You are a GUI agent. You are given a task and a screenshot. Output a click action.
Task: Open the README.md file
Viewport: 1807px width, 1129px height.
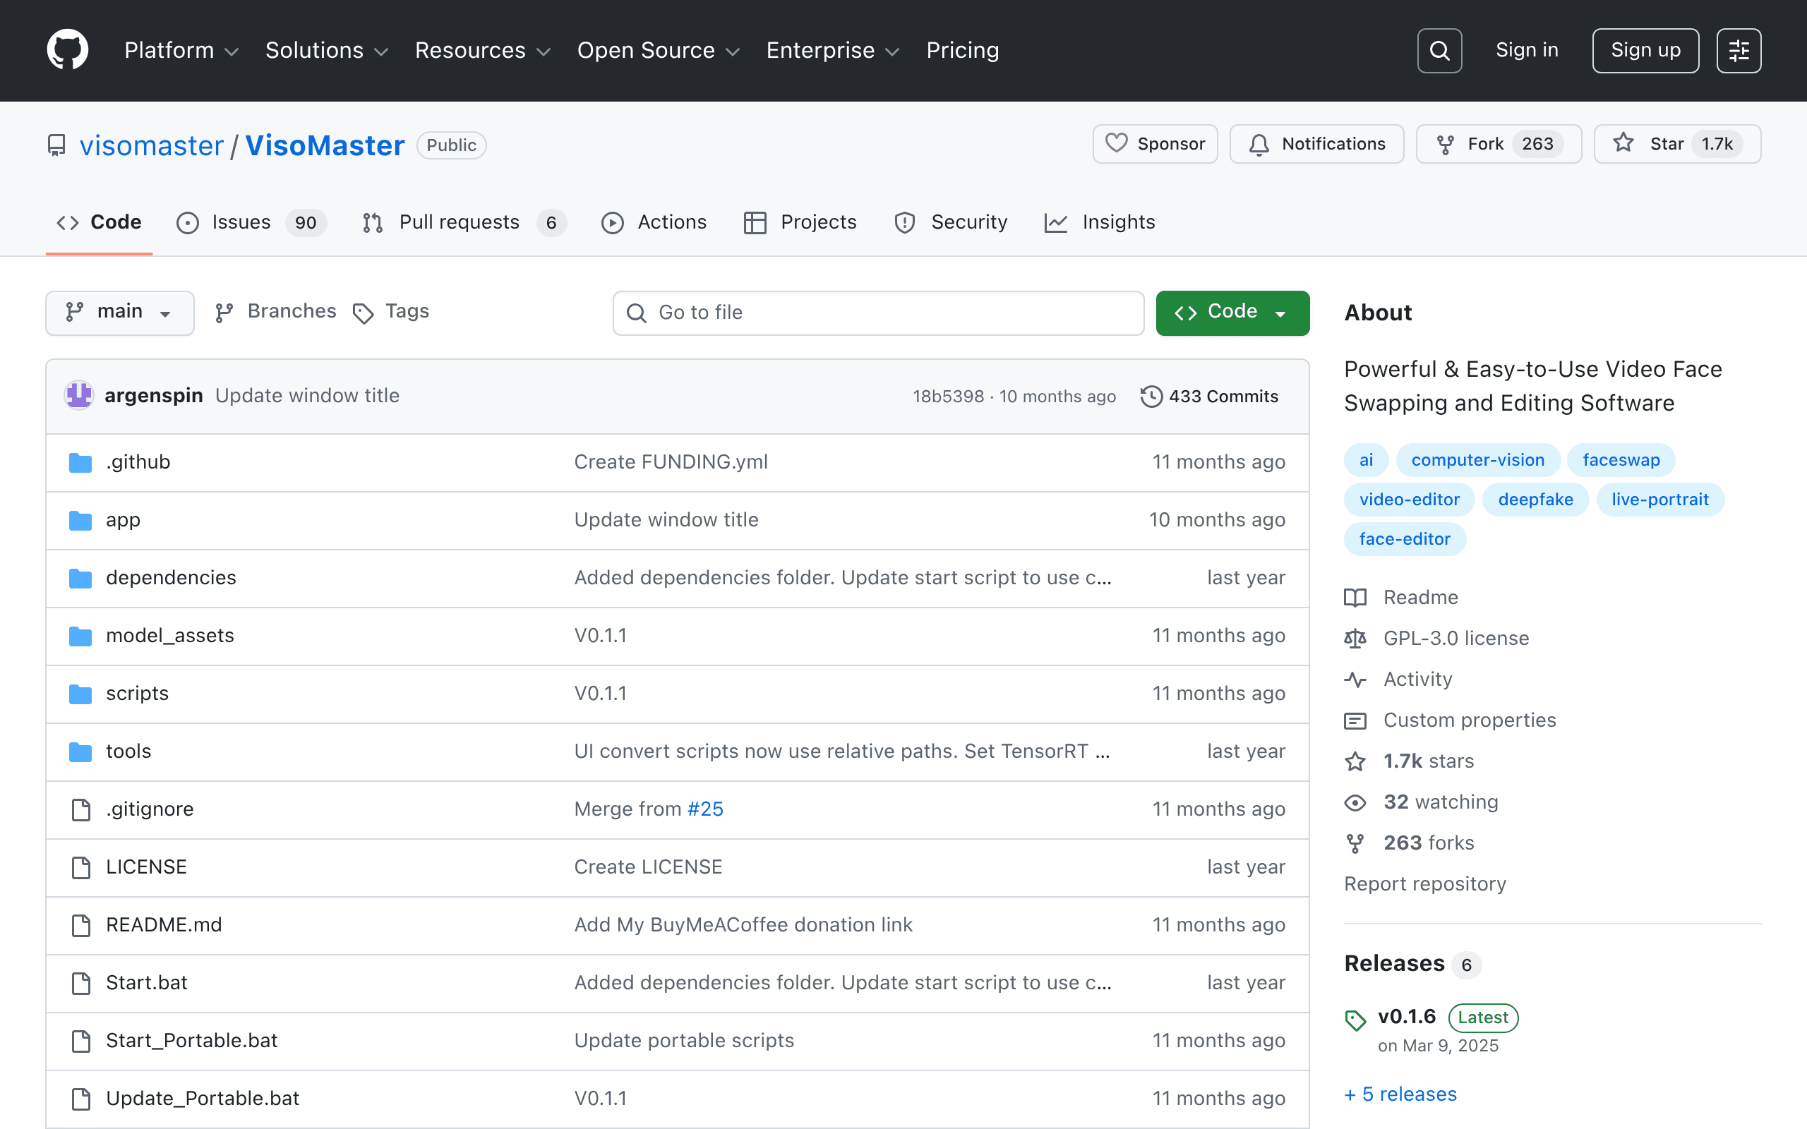pyautogui.click(x=164, y=925)
